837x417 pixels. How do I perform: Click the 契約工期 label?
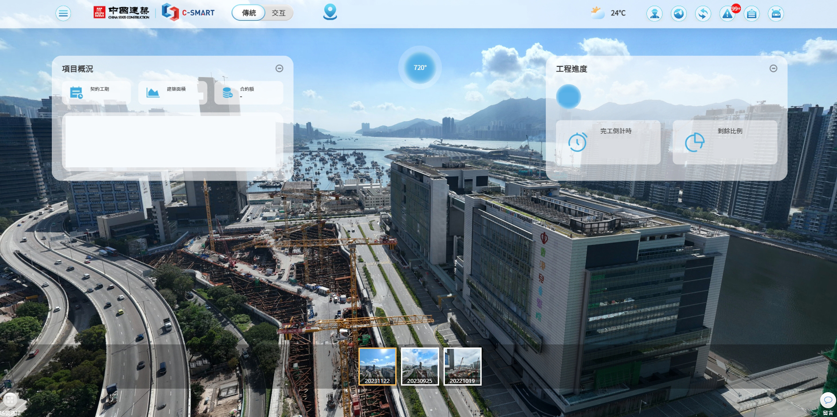pyautogui.click(x=100, y=89)
